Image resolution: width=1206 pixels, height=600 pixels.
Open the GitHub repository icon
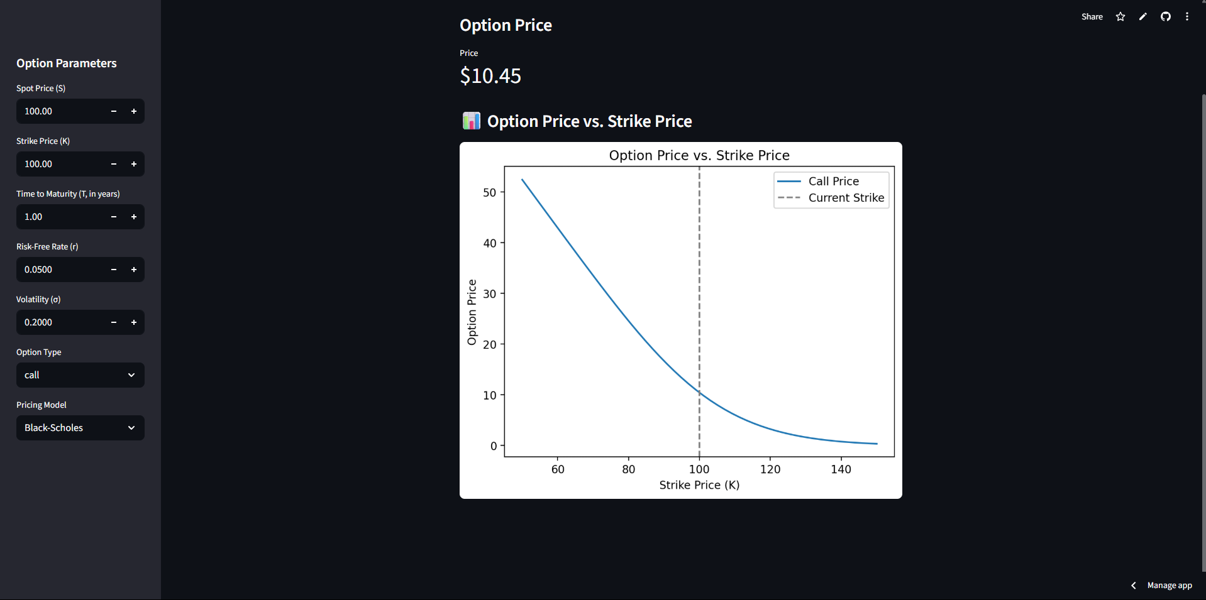1165,16
